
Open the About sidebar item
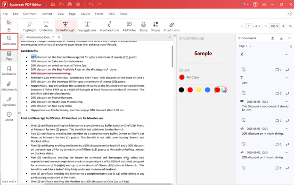click(x=9, y=117)
